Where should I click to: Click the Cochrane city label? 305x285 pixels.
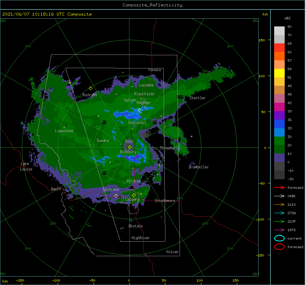click(111, 189)
